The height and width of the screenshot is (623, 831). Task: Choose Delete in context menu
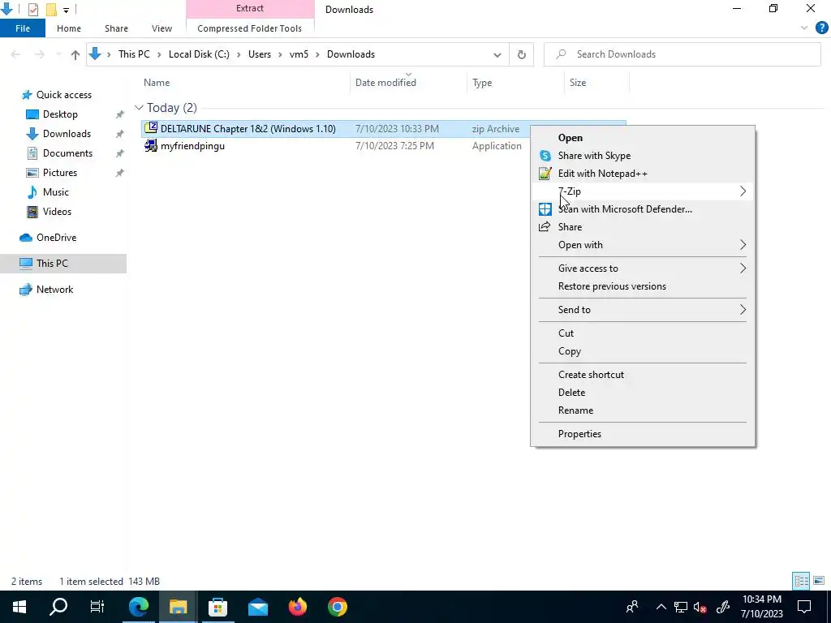pyautogui.click(x=643, y=393)
